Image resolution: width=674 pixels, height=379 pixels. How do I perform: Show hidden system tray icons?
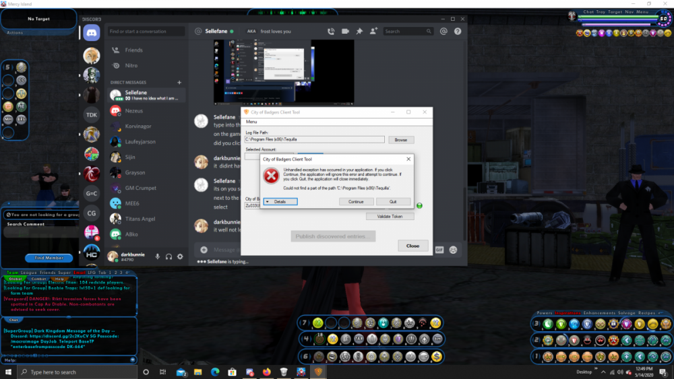click(x=603, y=372)
